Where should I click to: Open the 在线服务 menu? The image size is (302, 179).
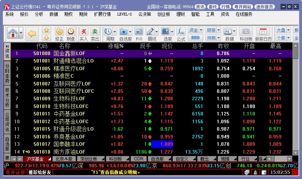click(244, 14)
